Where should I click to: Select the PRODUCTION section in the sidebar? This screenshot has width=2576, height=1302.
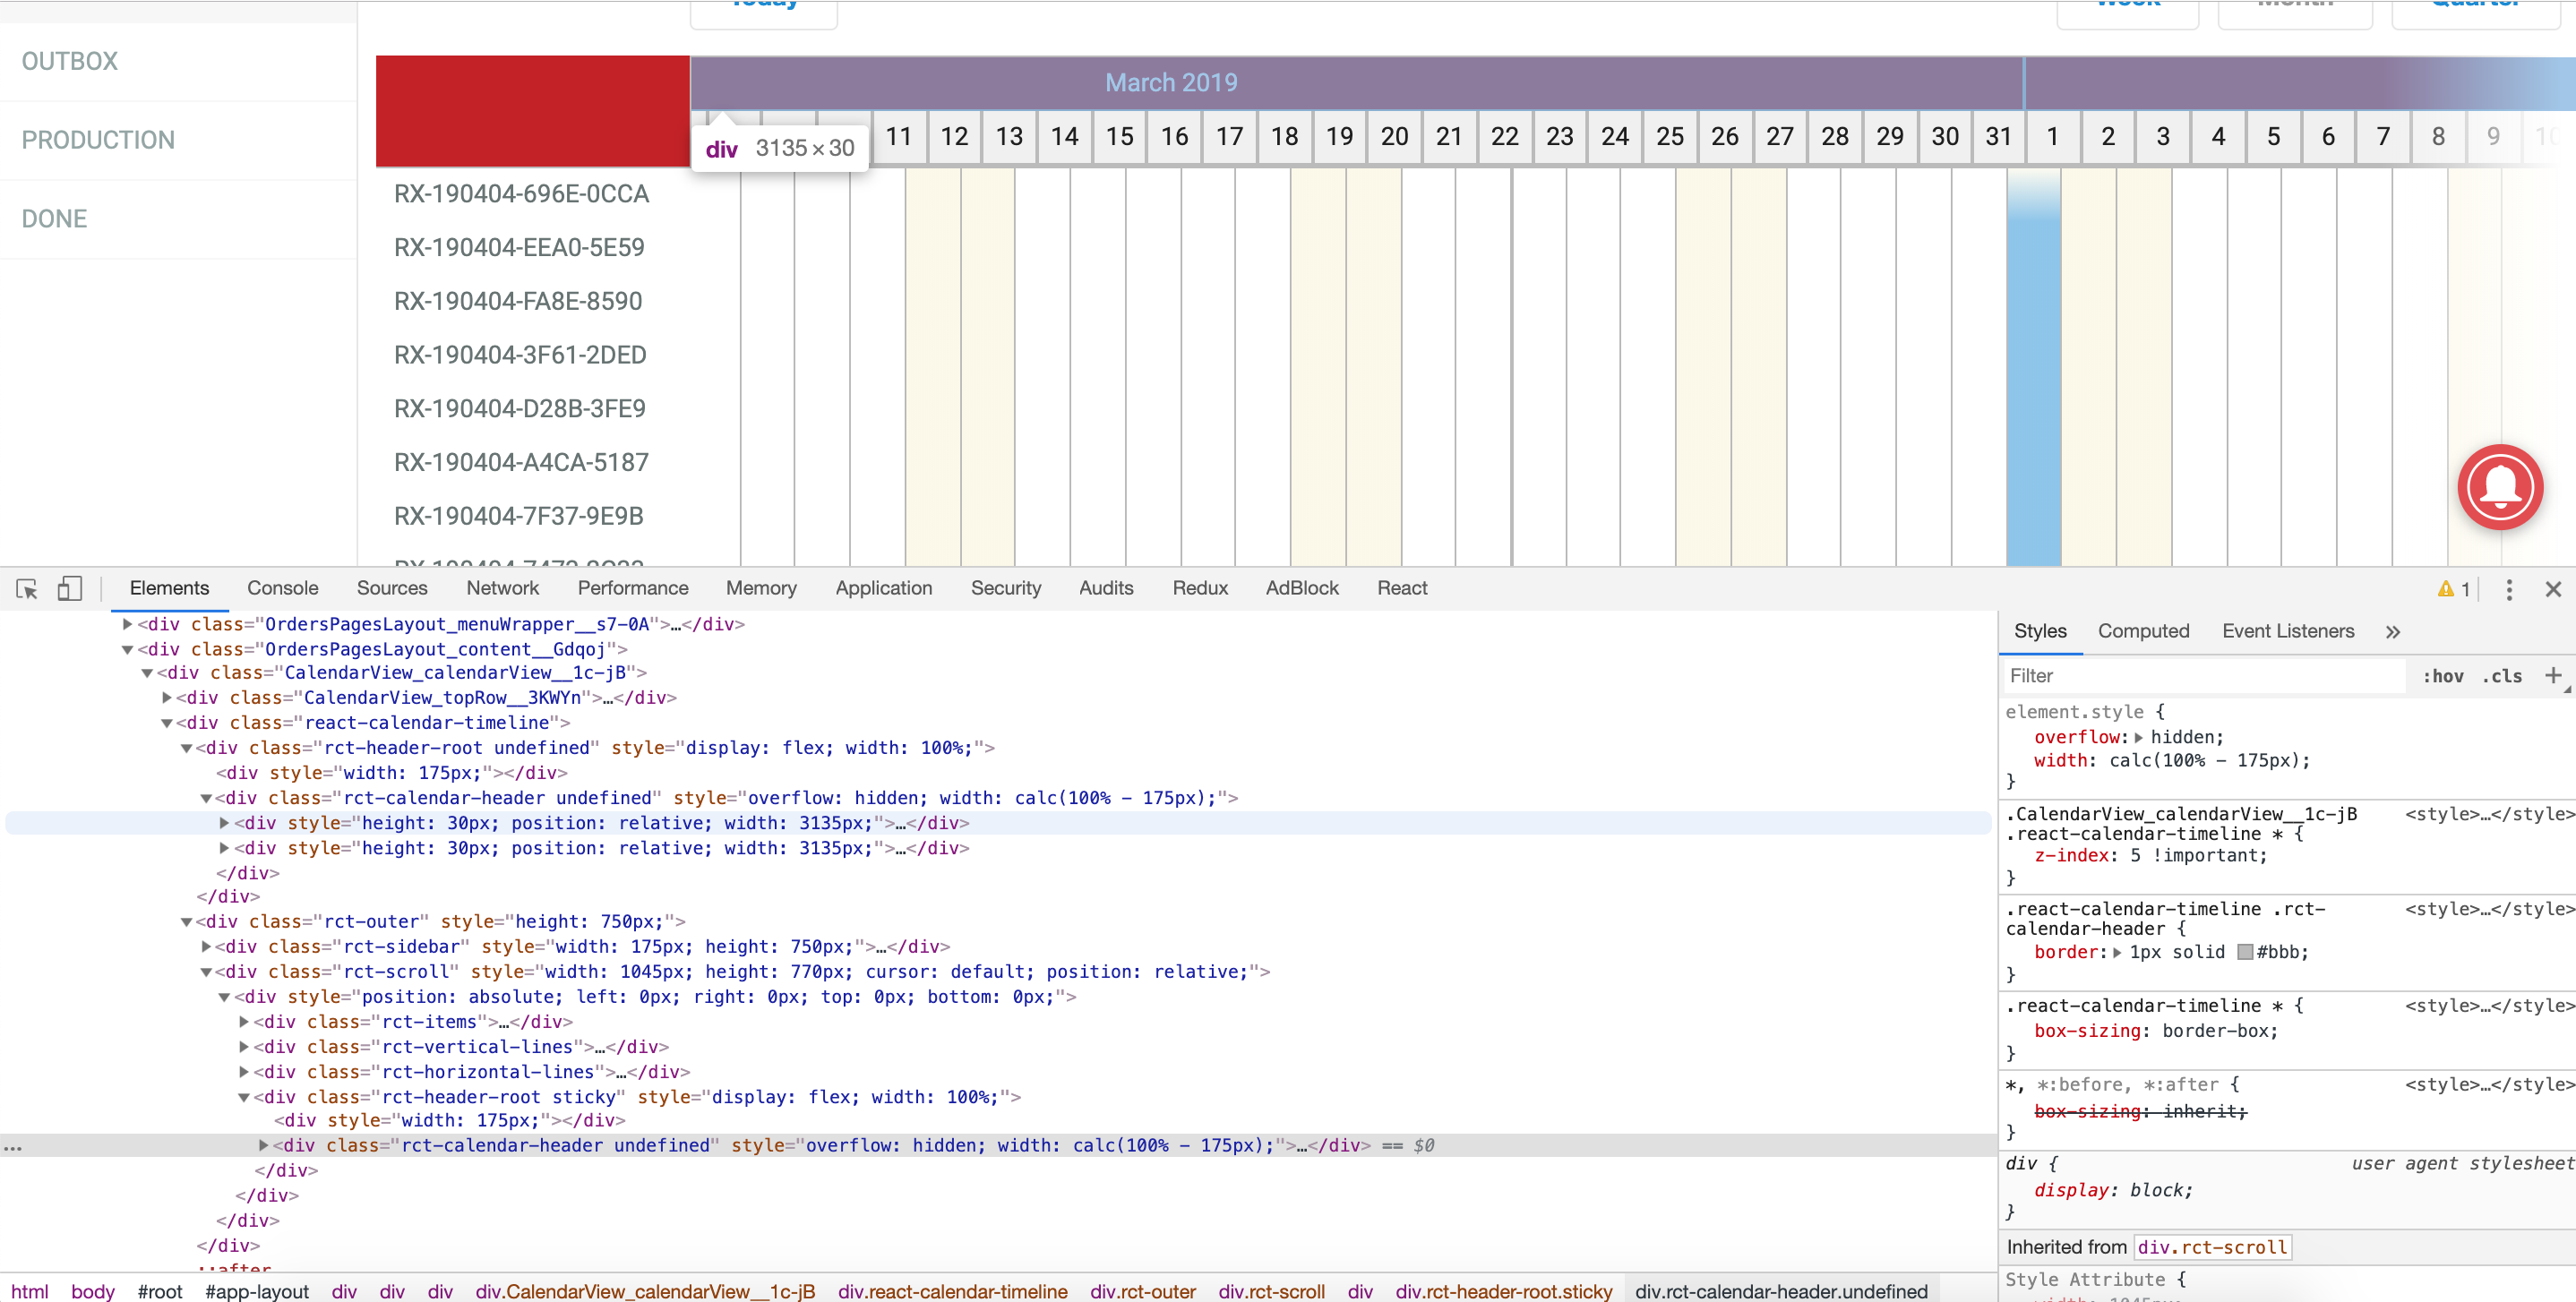(x=98, y=139)
